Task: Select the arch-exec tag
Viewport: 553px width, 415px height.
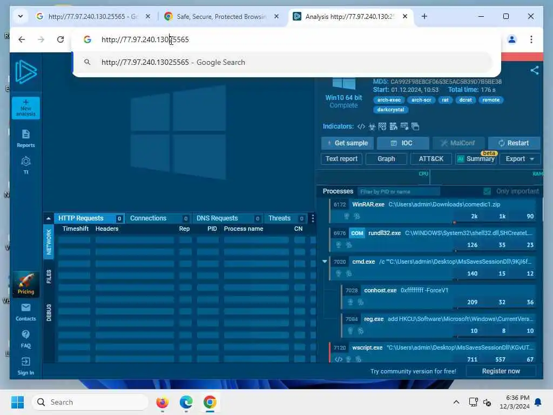Action: (389, 100)
